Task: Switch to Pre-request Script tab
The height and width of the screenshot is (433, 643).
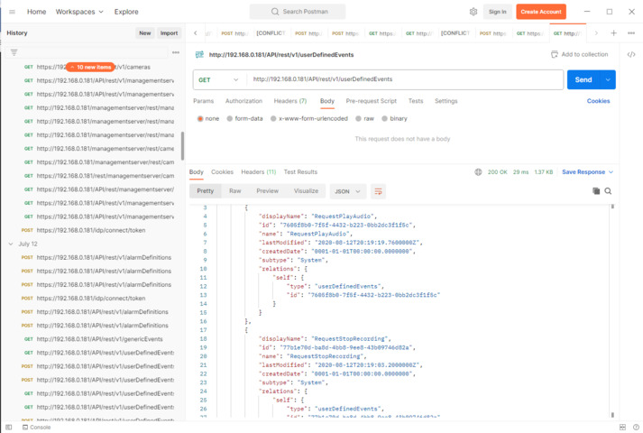Action: tap(371, 101)
